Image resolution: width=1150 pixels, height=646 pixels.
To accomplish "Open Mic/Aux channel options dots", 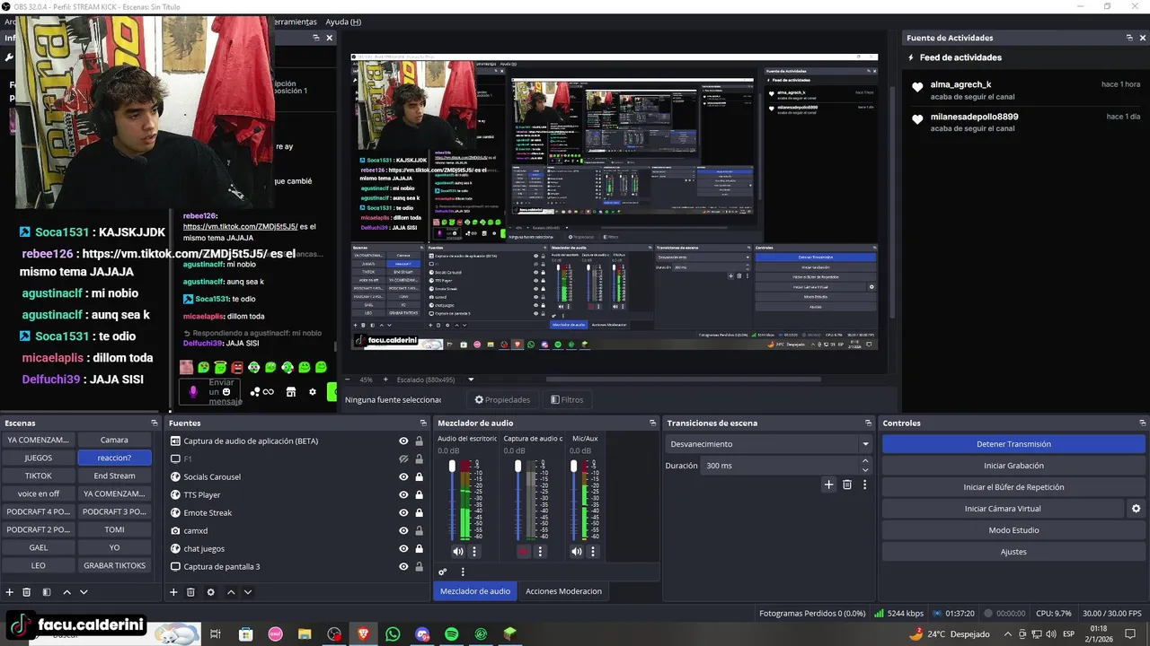I will click(x=593, y=552).
